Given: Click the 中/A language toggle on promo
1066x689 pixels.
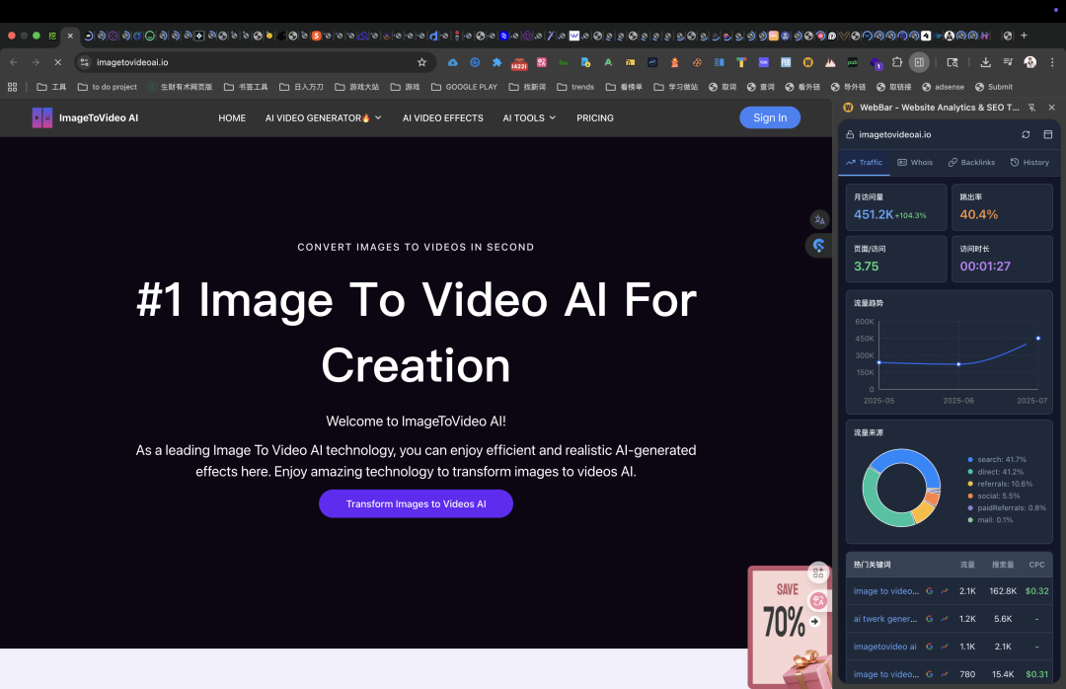Looking at the screenshot, I should pos(818,600).
